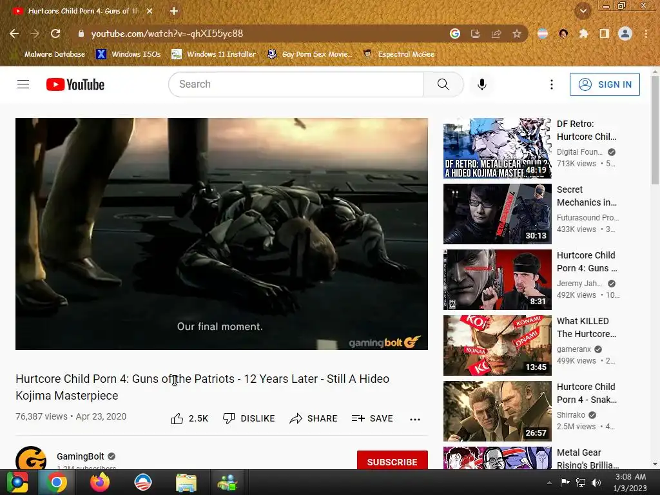Screen dimensions: 660x495
Task: Close the active YouTube tab
Action: click(150, 11)
